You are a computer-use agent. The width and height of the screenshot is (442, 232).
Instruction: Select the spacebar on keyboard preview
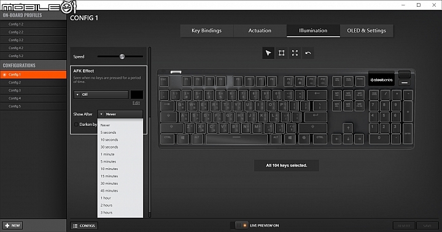236,139
